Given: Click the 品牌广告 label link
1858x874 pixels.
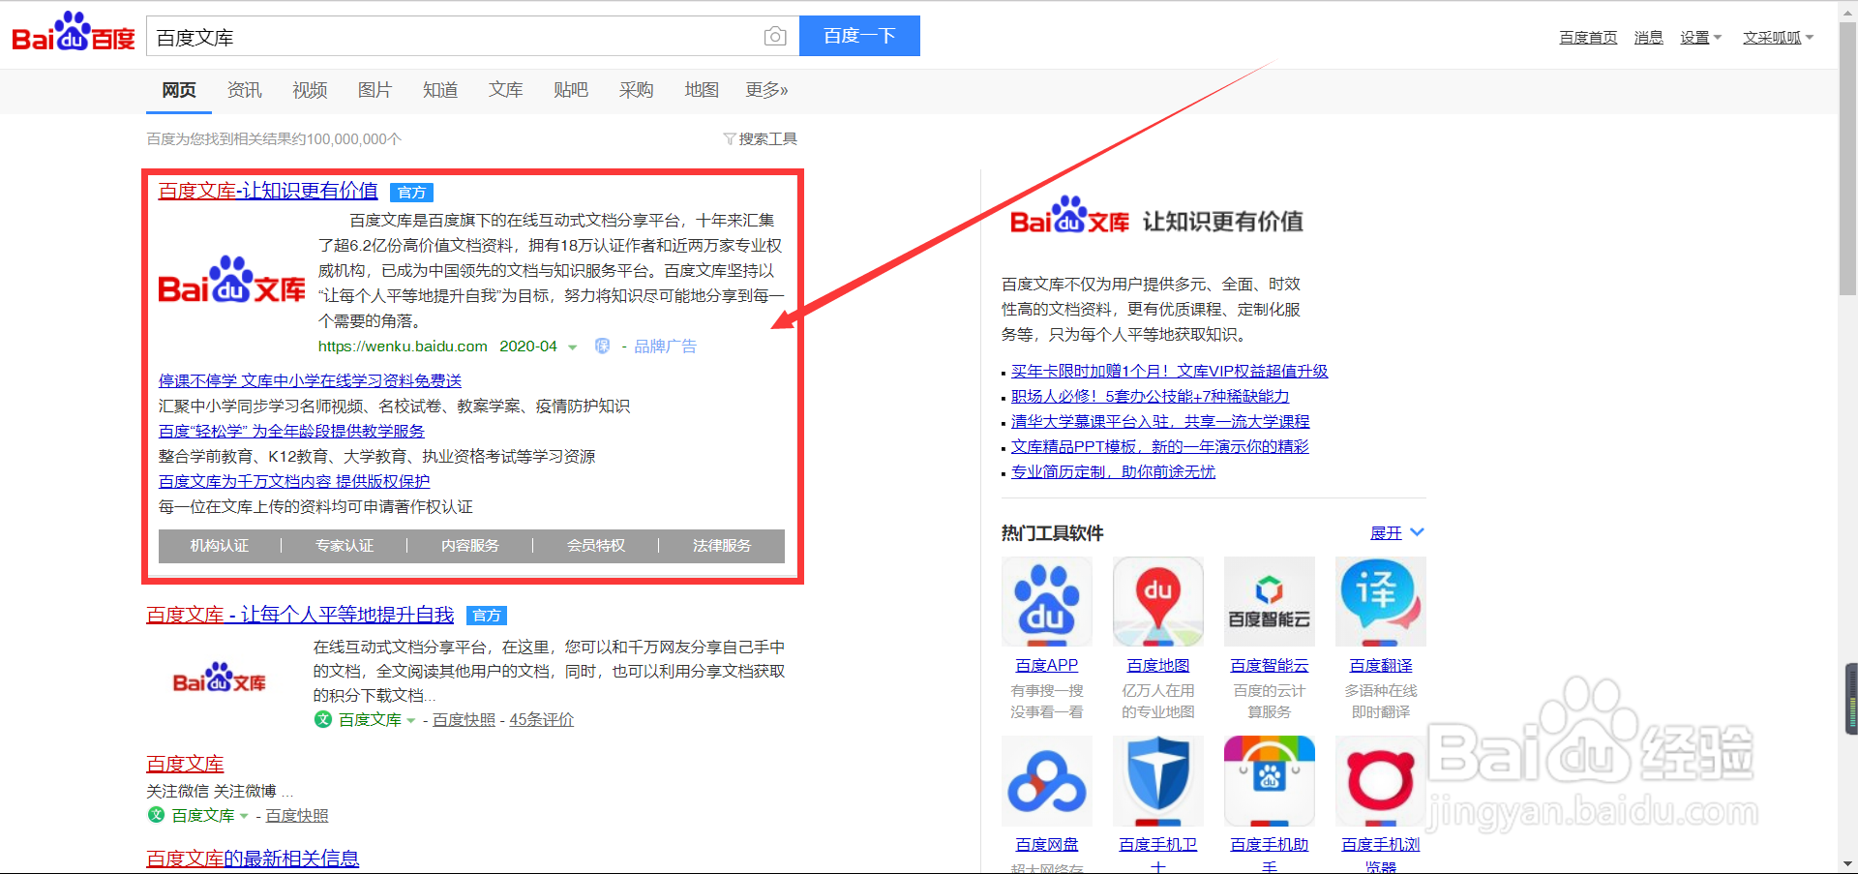Looking at the screenshot, I should [x=665, y=347].
